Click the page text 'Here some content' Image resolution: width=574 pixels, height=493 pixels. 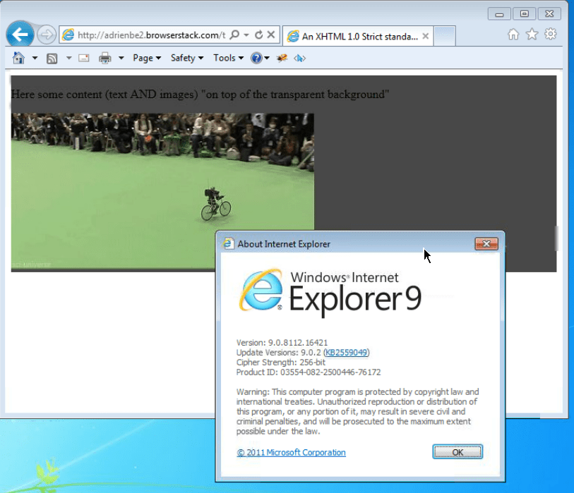56,95
